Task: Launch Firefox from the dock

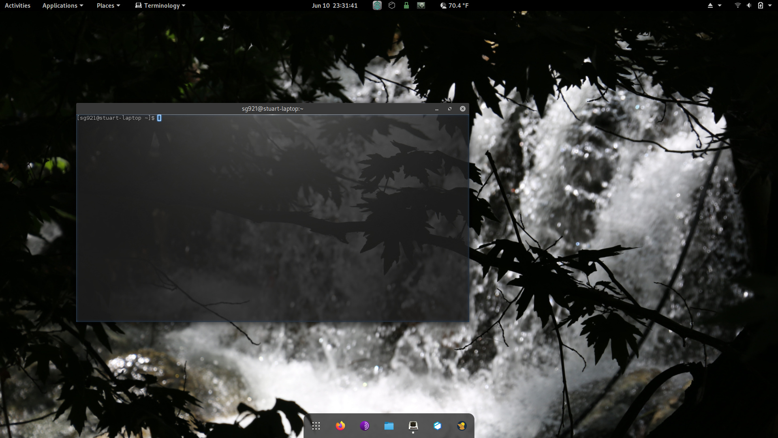Action: click(340, 426)
